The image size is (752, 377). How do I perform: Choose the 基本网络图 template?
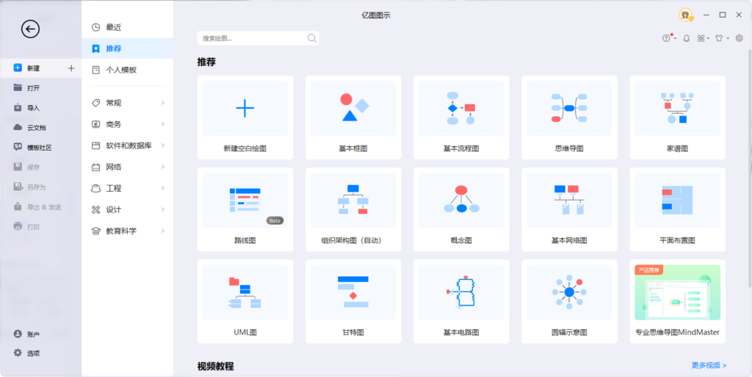tap(569, 209)
